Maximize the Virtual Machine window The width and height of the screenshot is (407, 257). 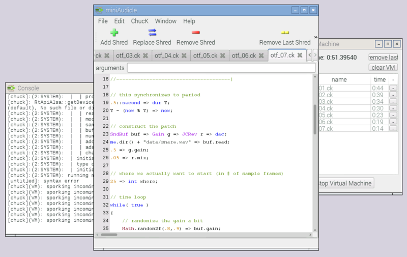(388, 44)
